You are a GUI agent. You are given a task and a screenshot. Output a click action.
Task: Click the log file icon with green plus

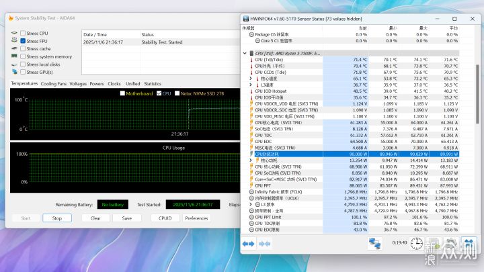point(434,243)
